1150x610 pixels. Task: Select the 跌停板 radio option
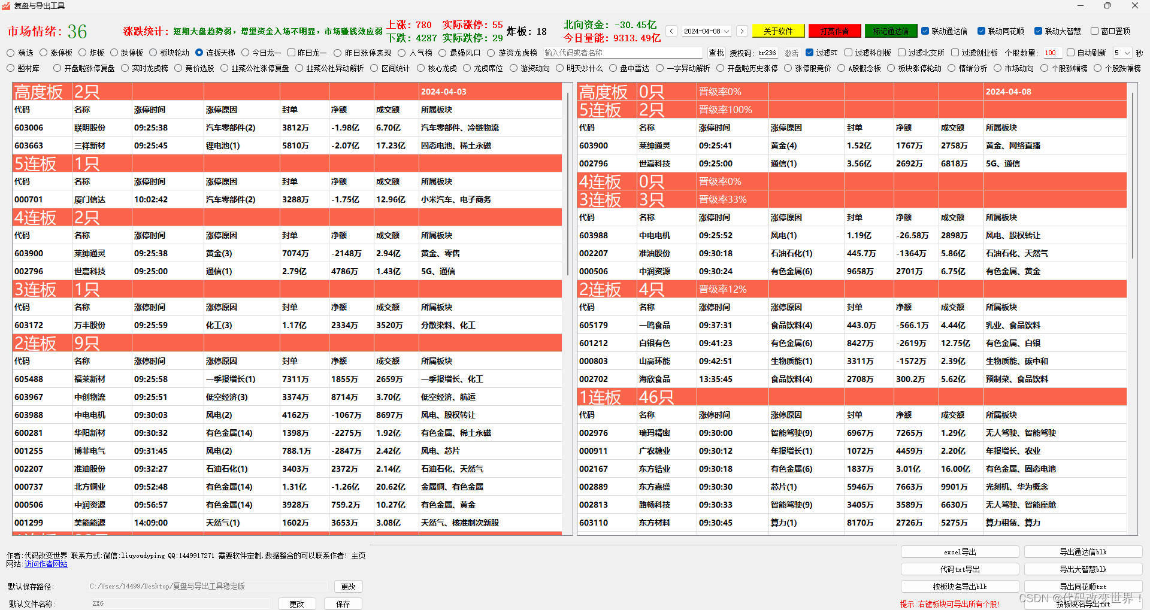click(x=126, y=53)
